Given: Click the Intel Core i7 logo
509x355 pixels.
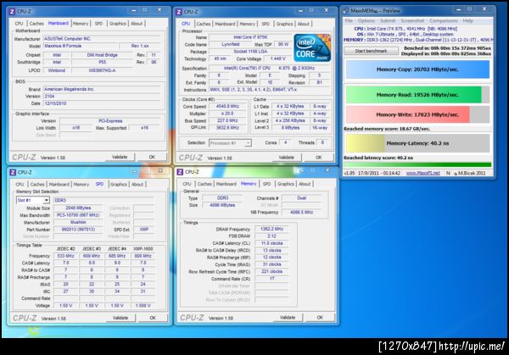Looking at the screenshot, I should click(x=312, y=48).
